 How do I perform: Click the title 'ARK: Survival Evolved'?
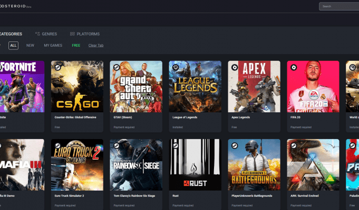click(x=305, y=196)
